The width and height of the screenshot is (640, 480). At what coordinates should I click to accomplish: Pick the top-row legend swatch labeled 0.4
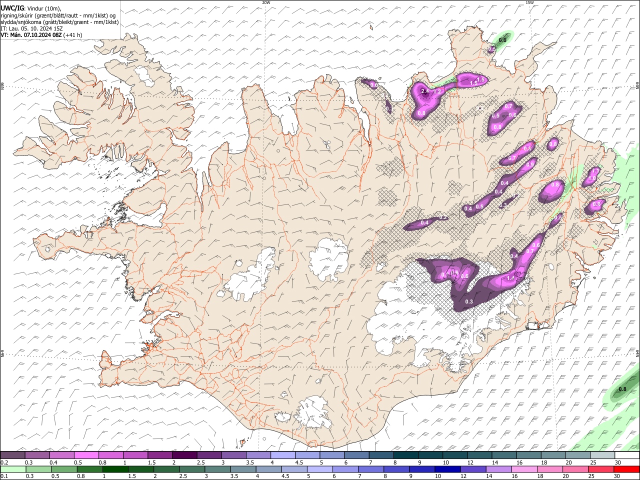pyautogui.click(x=62, y=455)
